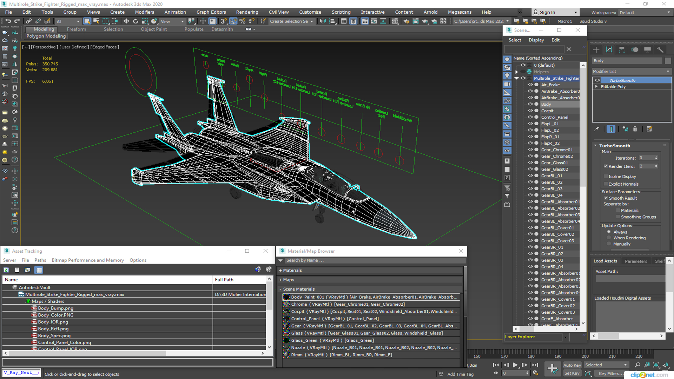674x379 pixels.
Task: Check Separate by Smoothing Groups
Action: (x=618, y=217)
